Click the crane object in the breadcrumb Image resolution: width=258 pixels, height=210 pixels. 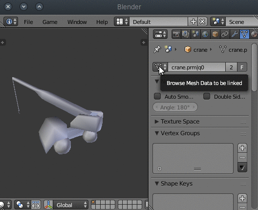point(196,49)
